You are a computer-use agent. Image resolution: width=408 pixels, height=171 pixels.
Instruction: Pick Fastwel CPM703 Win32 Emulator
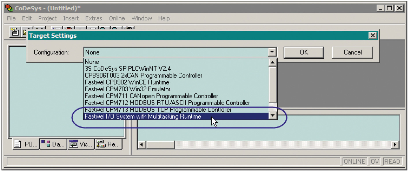tap(176, 89)
